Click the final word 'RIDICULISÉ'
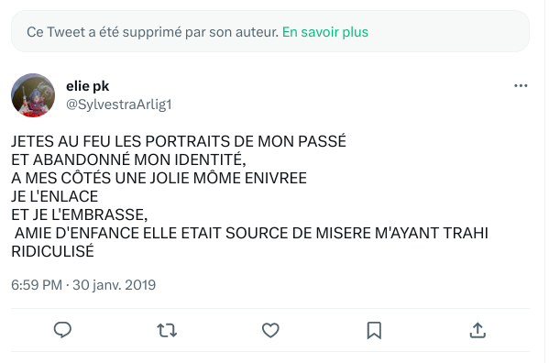This screenshot has width=549, height=363. [x=52, y=251]
